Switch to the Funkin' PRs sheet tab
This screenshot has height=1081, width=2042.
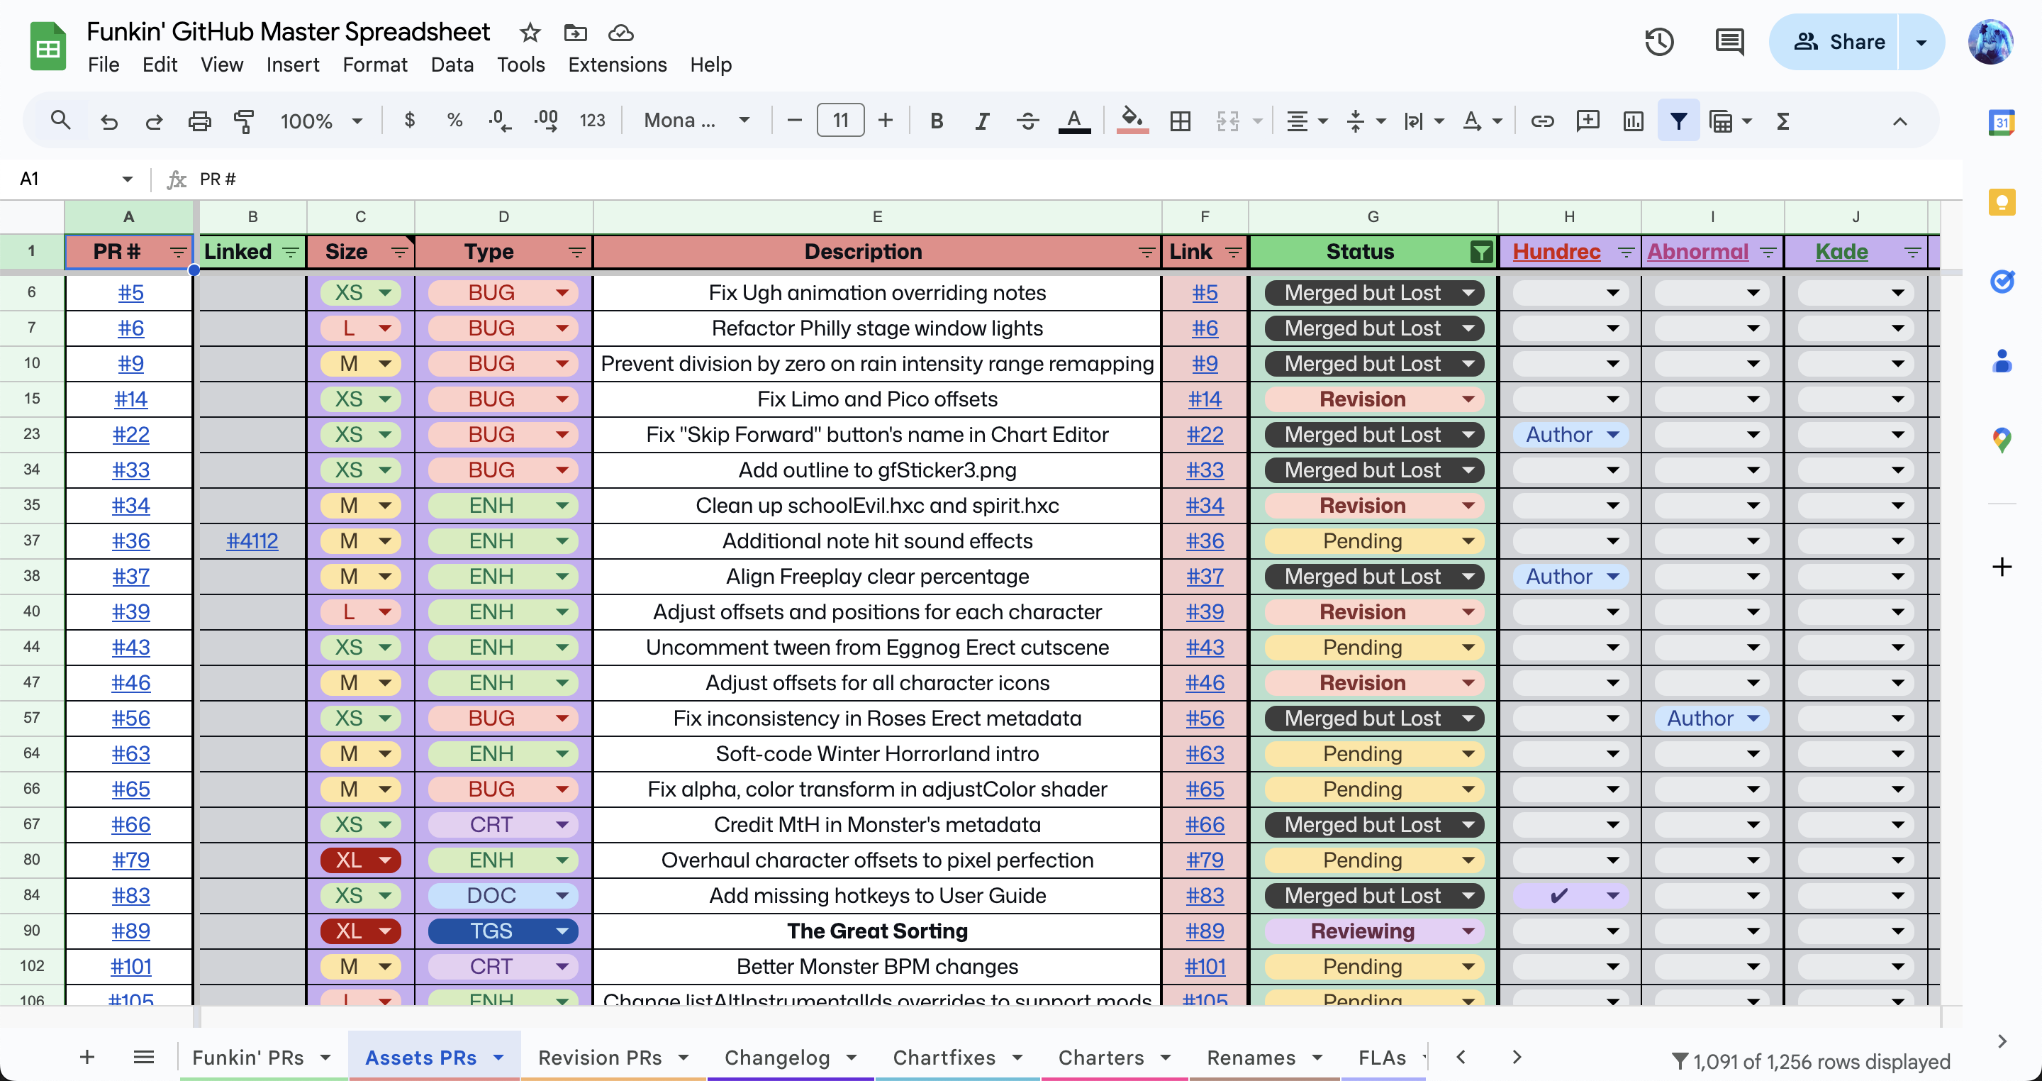click(x=248, y=1057)
